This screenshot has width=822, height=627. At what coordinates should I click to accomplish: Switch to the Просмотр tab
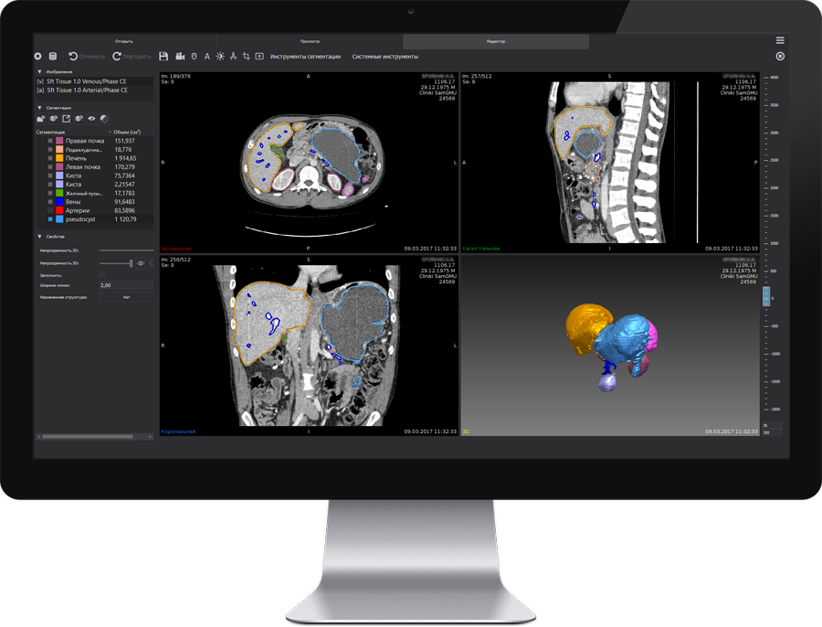coord(310,41)
